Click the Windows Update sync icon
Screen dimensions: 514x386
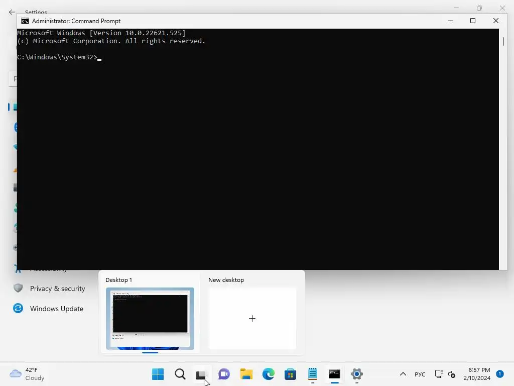(18, 308)
